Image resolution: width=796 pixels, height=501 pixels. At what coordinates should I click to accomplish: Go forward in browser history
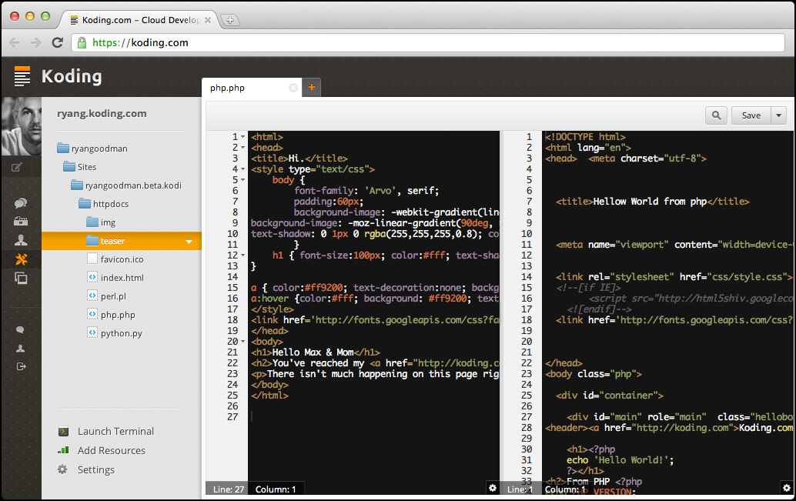pyautogui.click(x=35, y=42)
